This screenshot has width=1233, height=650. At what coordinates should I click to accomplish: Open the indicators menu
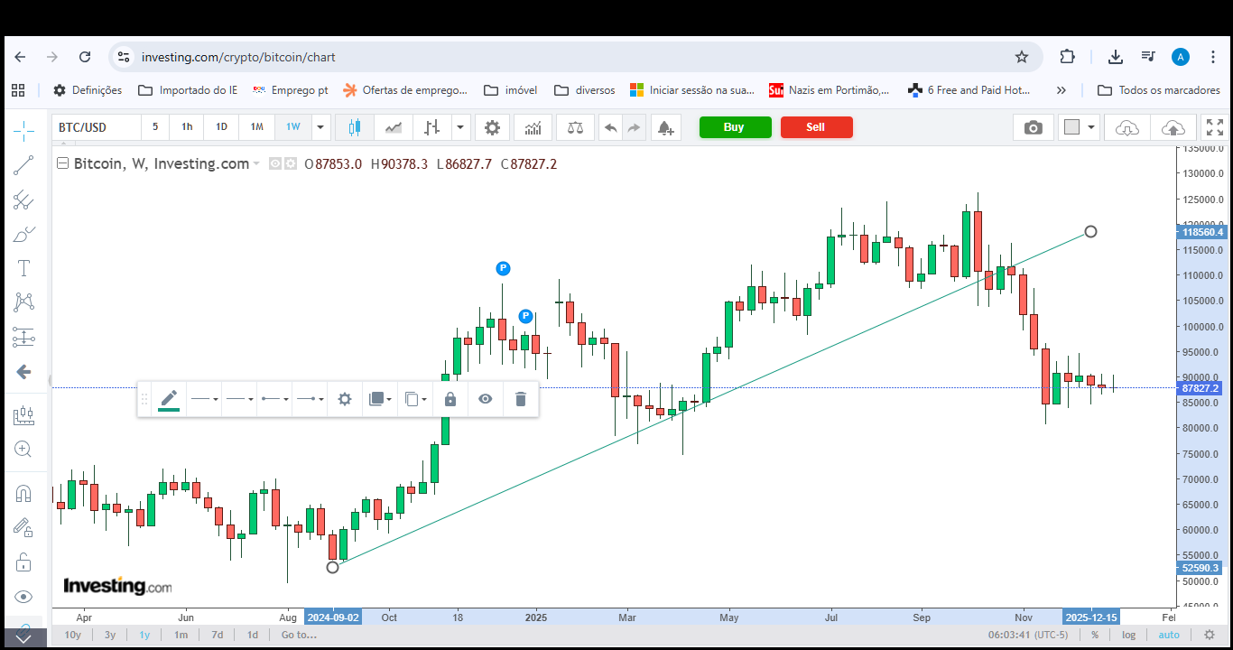point(533,127)
